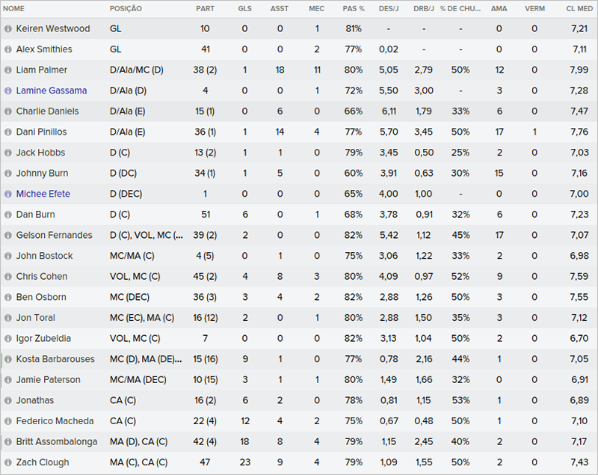Click the info icon beside Britt Assombalonga
Screen dimensions: 598x475
8,441
